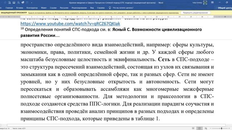This screenshot has width=232, height=130.
Task: Click the protected view warning message link
Action: tap(103, 13)
